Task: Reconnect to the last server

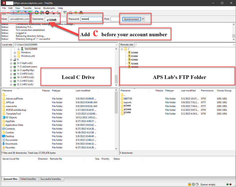Action: point(58,13)
